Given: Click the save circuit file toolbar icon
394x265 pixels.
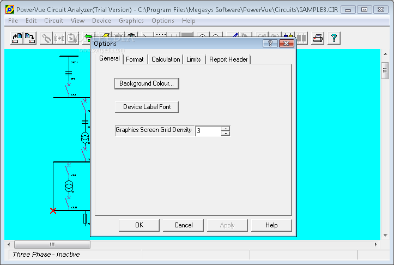Looking at the screenshot, I should click(x=30, y=38).
